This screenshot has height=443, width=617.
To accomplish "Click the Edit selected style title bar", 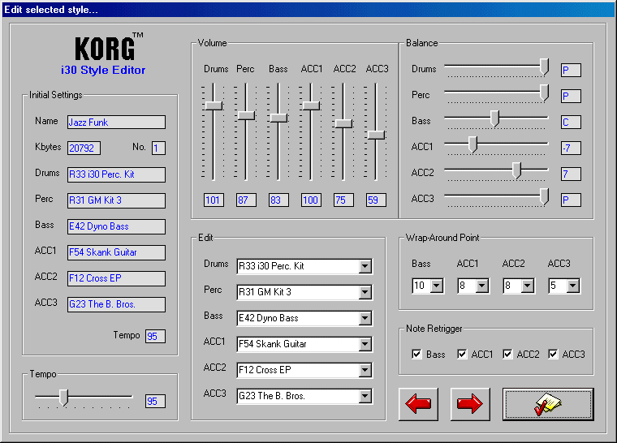I will tap(308, 10).
